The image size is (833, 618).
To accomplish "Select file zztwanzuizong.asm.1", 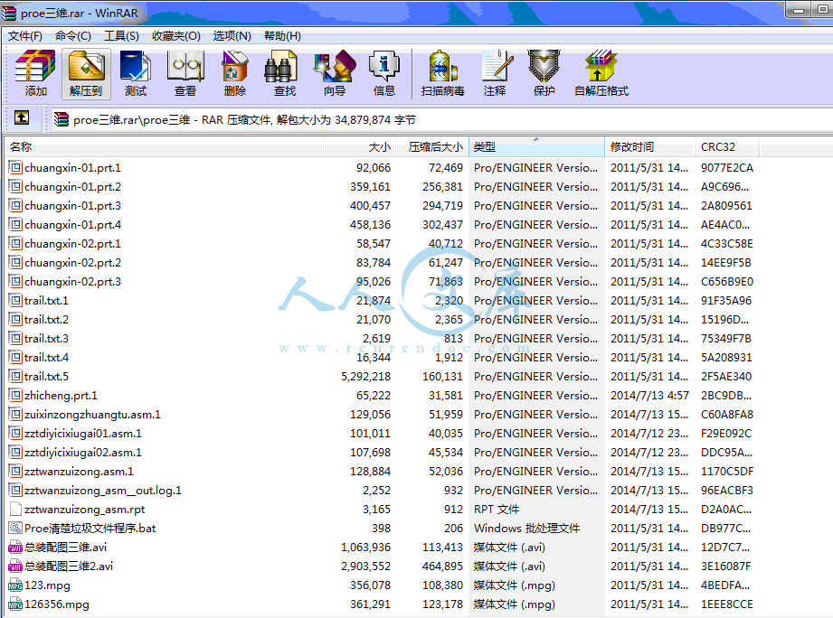I will point(80,472).
